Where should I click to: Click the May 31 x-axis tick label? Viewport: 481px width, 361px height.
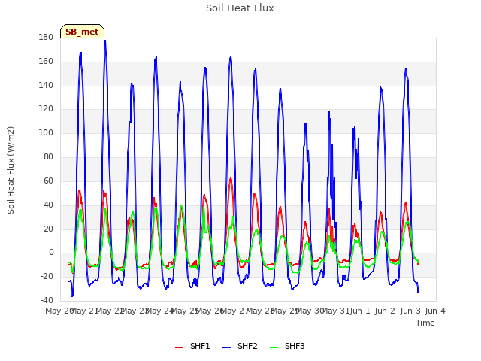coord(335,311)
